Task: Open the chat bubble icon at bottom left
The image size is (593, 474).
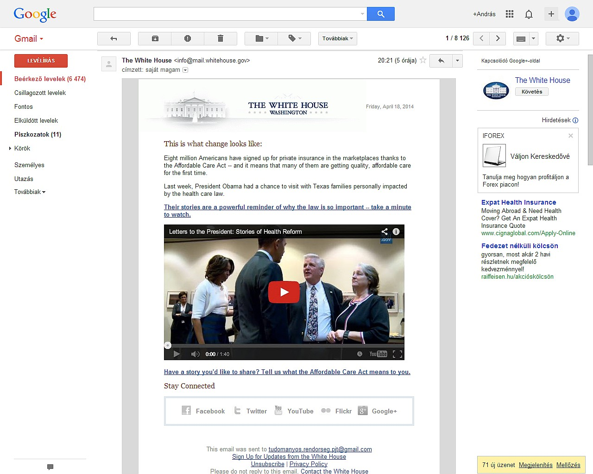Action: tap(50, 467)
